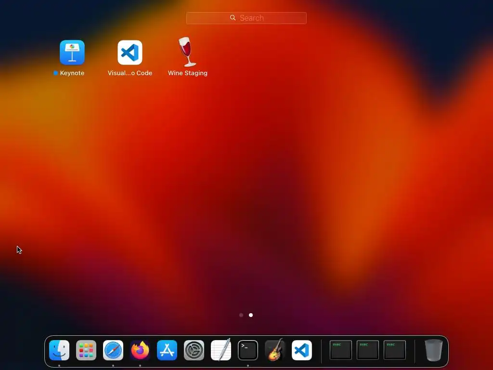The image size is (493, 370).
Task: Open the App Store in the Dock
Action: (167, 350)
